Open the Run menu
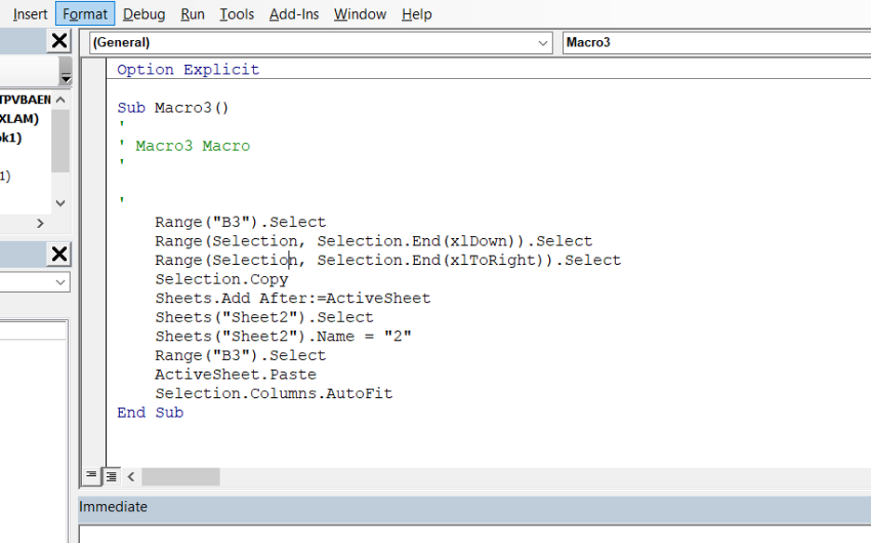Screen dimensions: 871x543 point(193,14)
